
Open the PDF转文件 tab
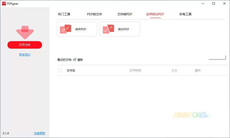pyautogui.click(x=94, y=14)
